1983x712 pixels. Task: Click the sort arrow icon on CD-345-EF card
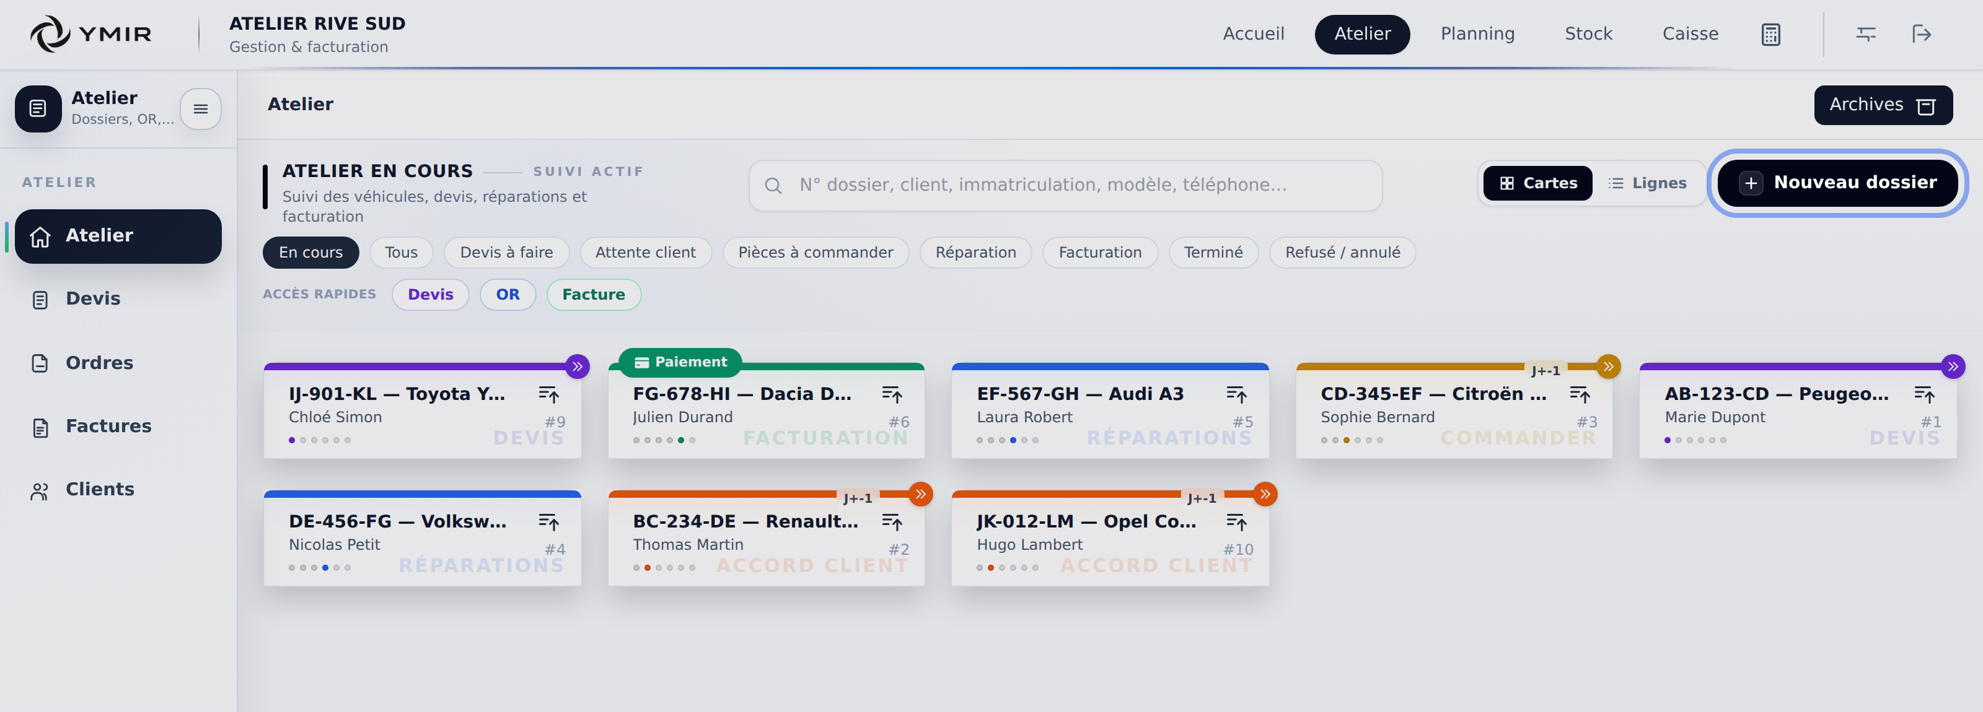coord(1580,394)
